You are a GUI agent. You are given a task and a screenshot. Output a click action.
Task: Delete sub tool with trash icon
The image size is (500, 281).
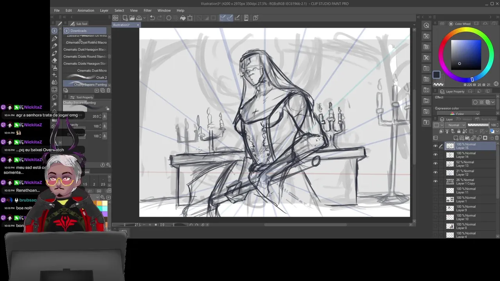point(108,90)
